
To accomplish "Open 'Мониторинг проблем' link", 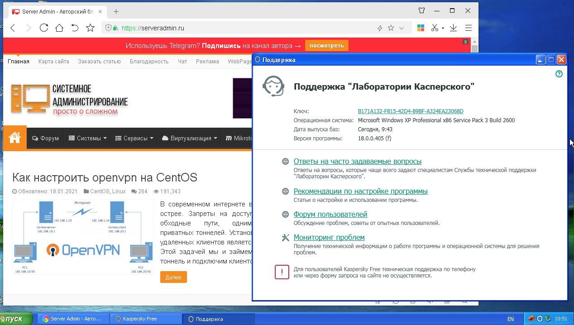I will point(329,238).
